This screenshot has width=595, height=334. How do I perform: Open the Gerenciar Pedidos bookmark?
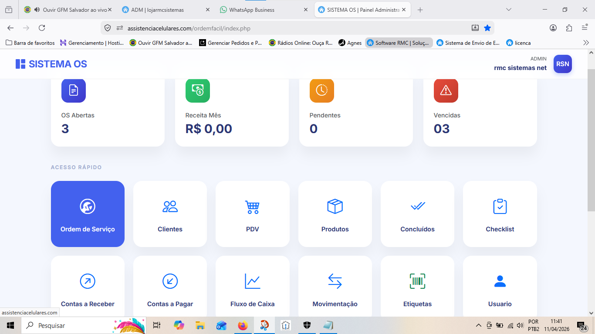pos(230,43)
